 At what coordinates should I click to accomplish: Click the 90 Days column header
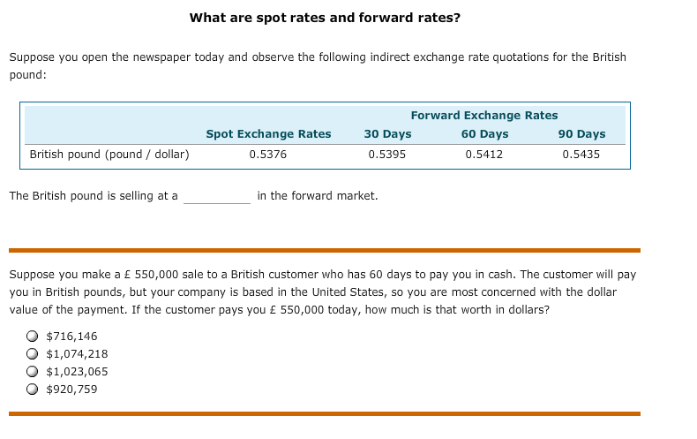point(582,134)
